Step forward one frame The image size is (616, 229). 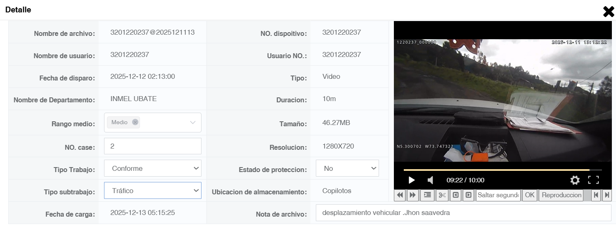(468, 195)
